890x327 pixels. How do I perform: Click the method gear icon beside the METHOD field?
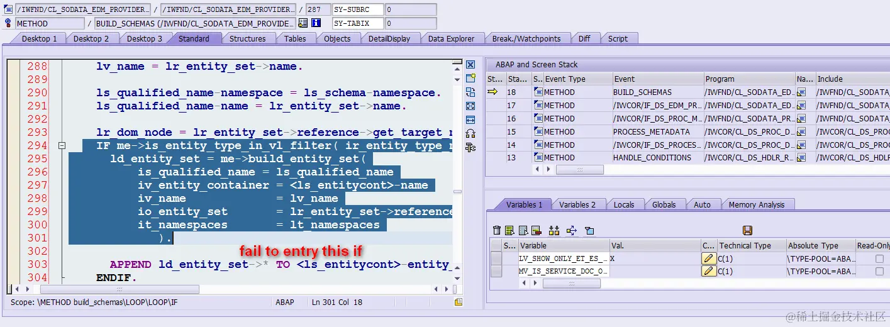click(8, 23)
